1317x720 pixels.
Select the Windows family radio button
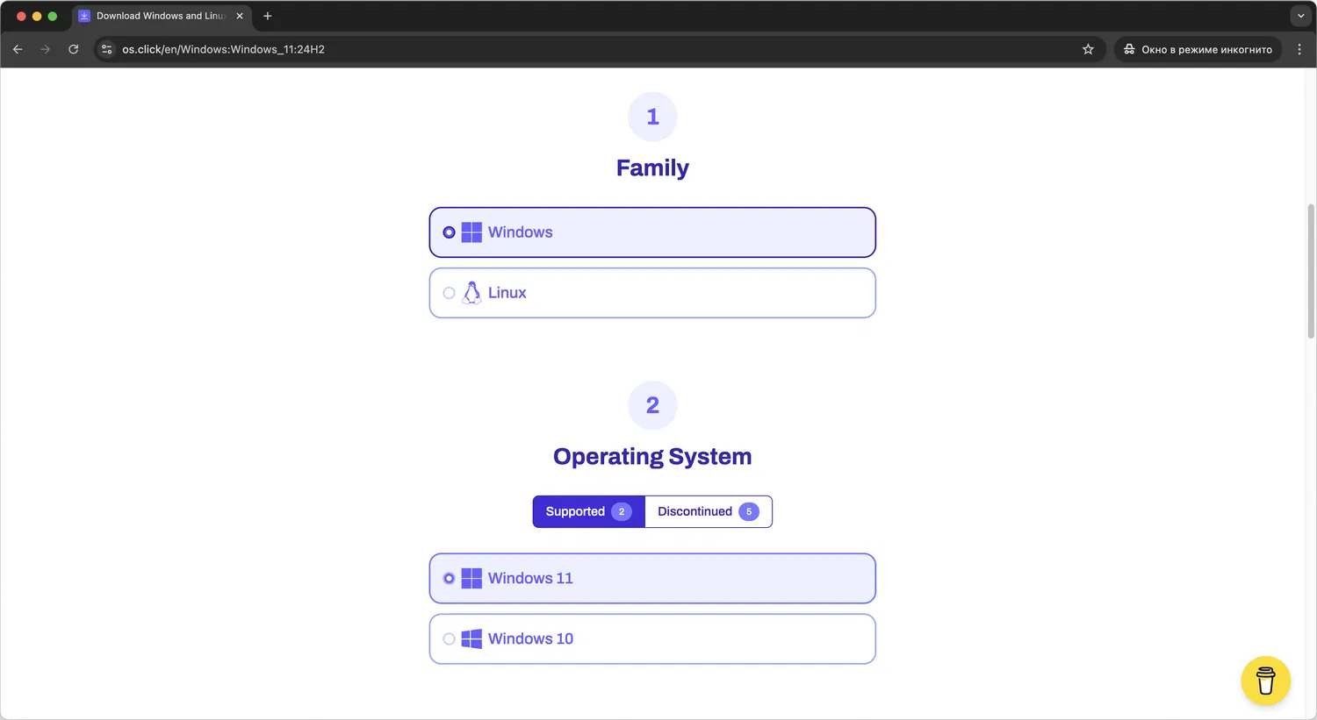[x=449, y=232]
